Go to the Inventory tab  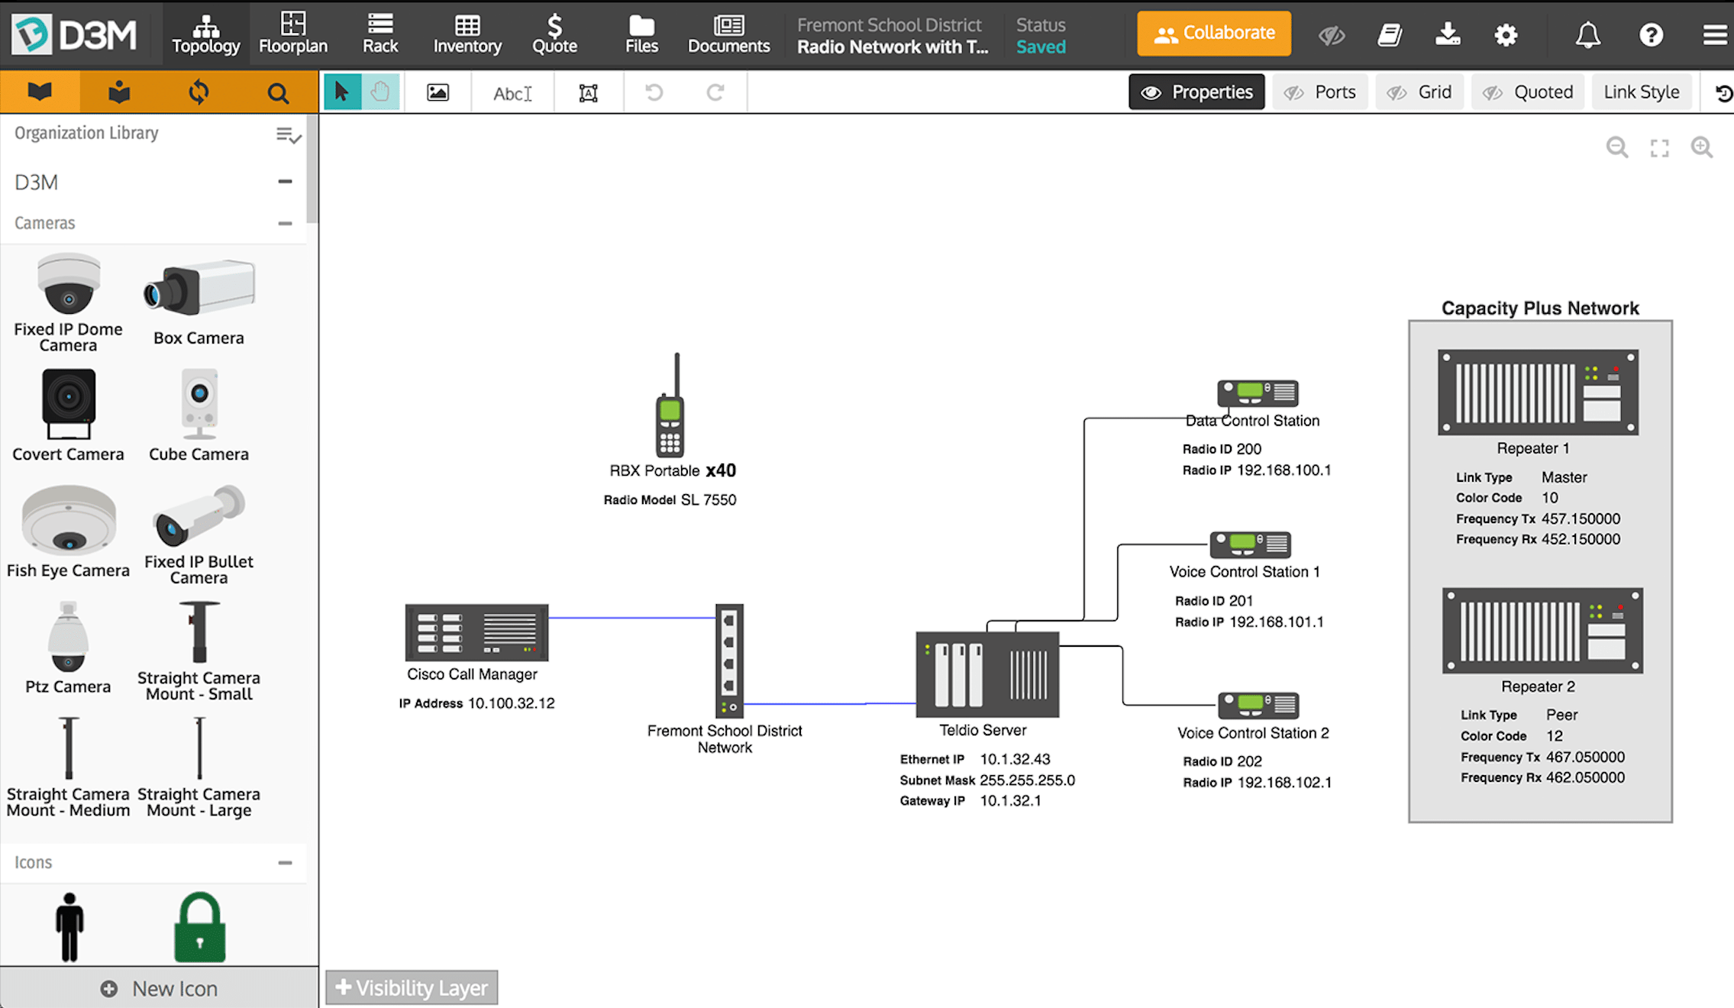tap(467, 35)
